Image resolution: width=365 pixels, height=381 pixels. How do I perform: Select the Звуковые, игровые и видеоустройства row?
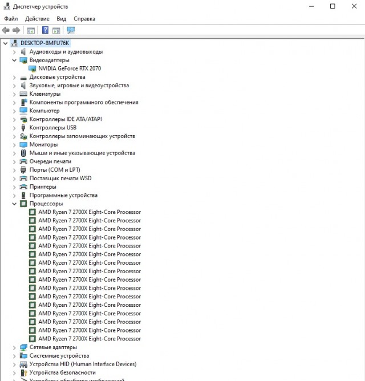pyautogui.click(x=79, y=86)
